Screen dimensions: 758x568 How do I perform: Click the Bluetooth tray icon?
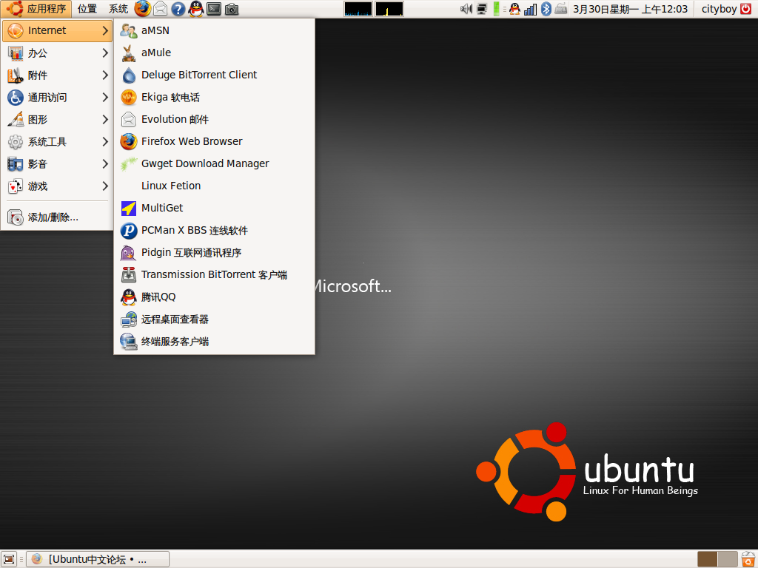[546, 9]
